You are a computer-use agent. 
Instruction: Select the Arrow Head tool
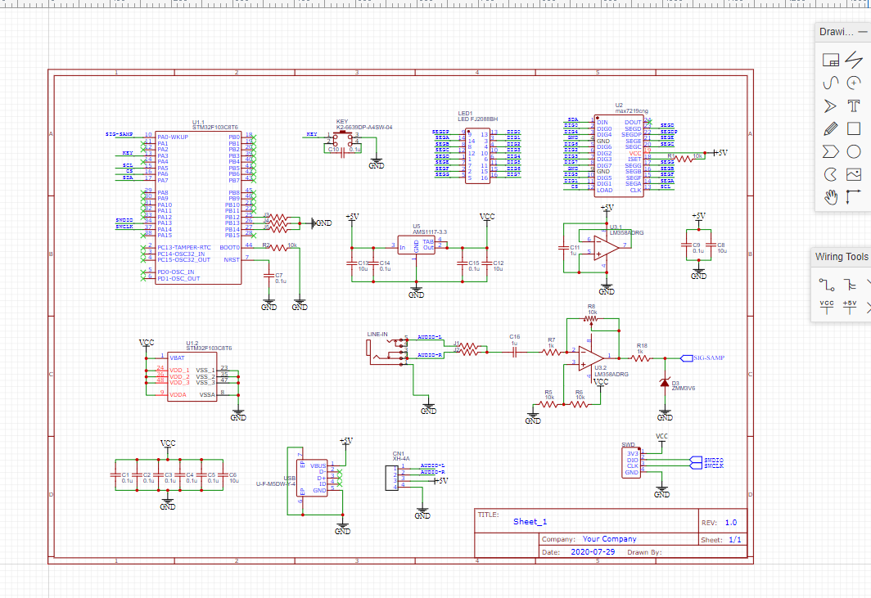[x=830, y=106]
